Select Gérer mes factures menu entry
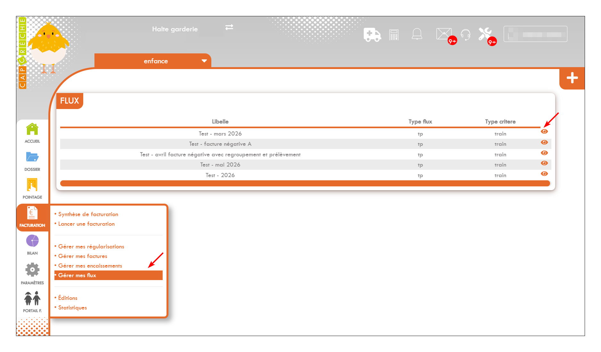This screenshot has width=601, height=352. click(83, 256)
